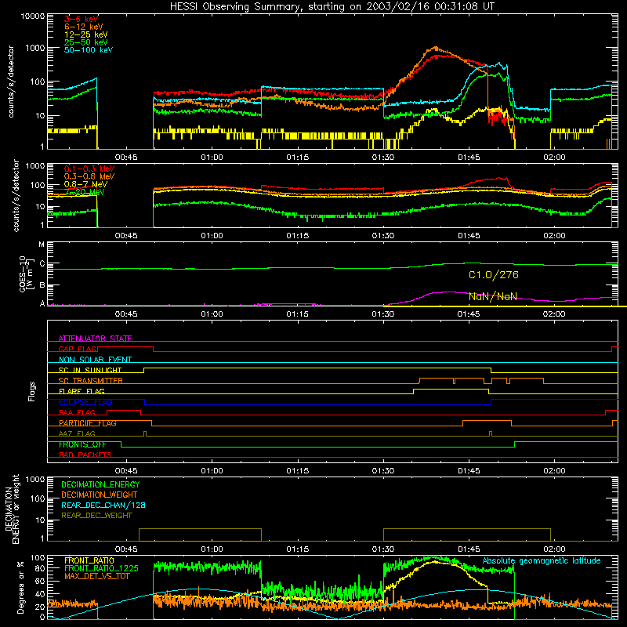The width and height of the screenshot is (627, 627).
Task: Click the 'M' class tick on GOES axis
Action: pyautogui.click(x=42, y=245)
